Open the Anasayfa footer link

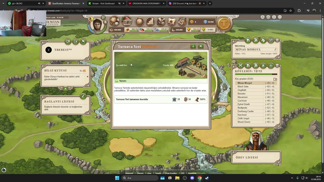coord(129,173)
